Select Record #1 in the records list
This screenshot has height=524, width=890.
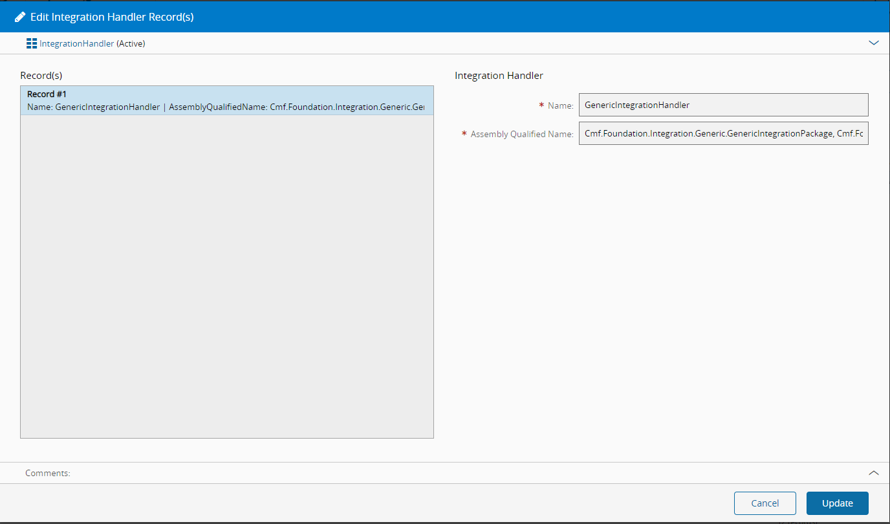[x=226, y=100]
